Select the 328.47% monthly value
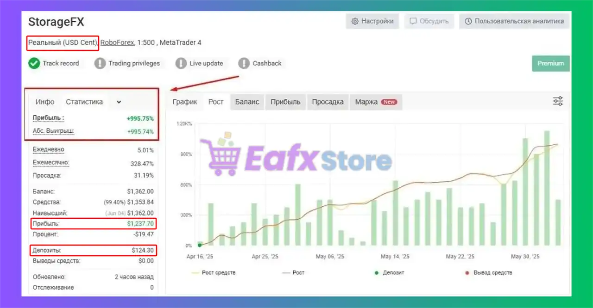 pyautogui.click(x=142, y=163)
